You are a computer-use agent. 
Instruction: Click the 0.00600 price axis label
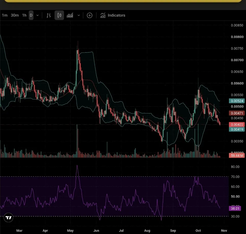[x=237, y=83]
